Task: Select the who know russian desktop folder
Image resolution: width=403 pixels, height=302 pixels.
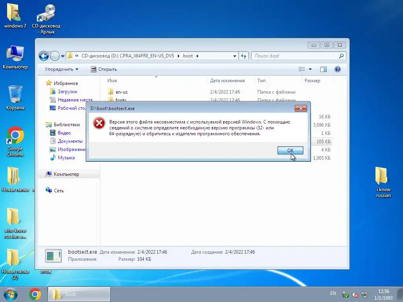Action: (x=15, y=223)
